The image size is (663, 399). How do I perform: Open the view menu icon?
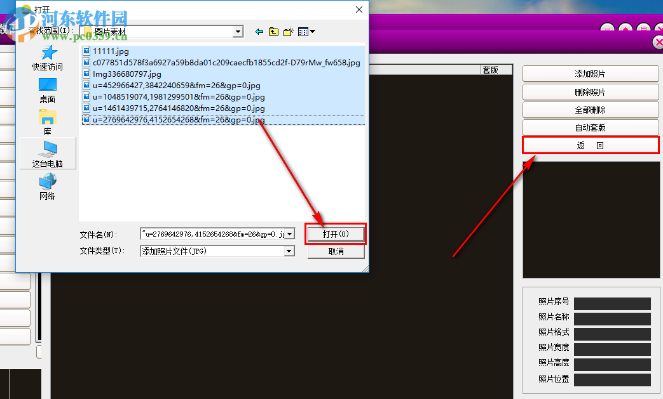306,32
